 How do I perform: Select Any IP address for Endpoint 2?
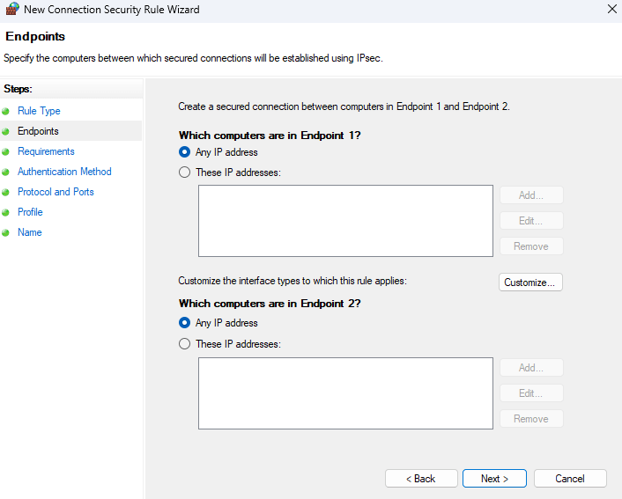pyautogui.click(x=185, y=323)
